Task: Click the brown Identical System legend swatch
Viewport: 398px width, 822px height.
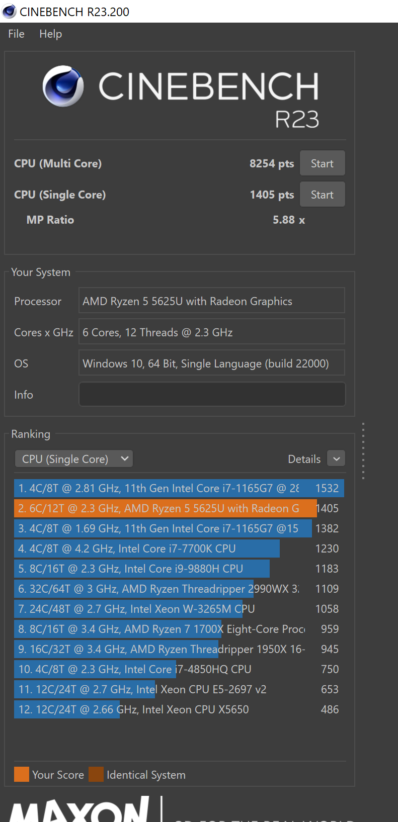Action: pyautogui.click(x=96, y=774)
